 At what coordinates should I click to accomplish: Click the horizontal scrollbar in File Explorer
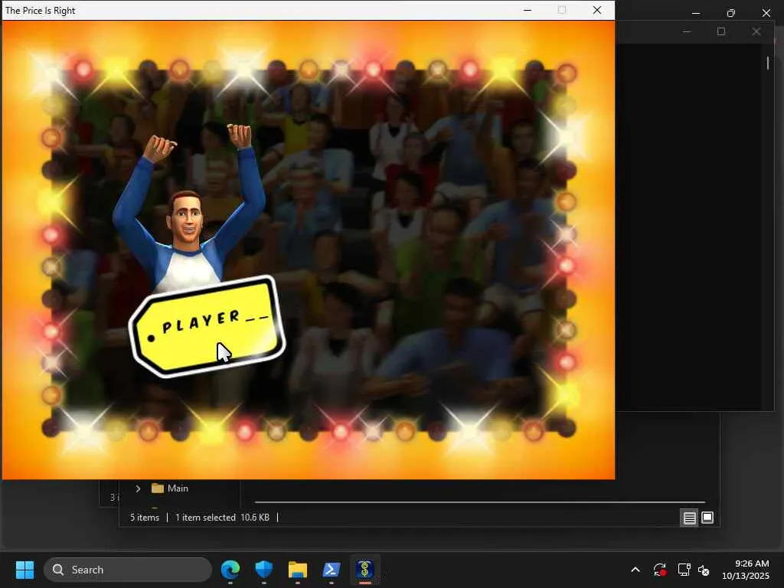[x=480, y=501]
